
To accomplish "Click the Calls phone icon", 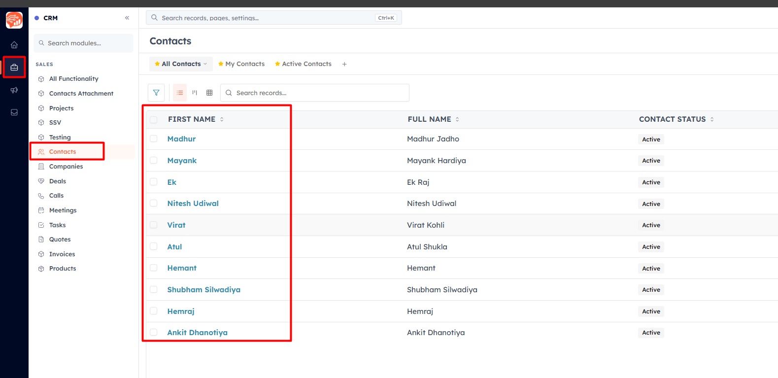I will [41, 196].
